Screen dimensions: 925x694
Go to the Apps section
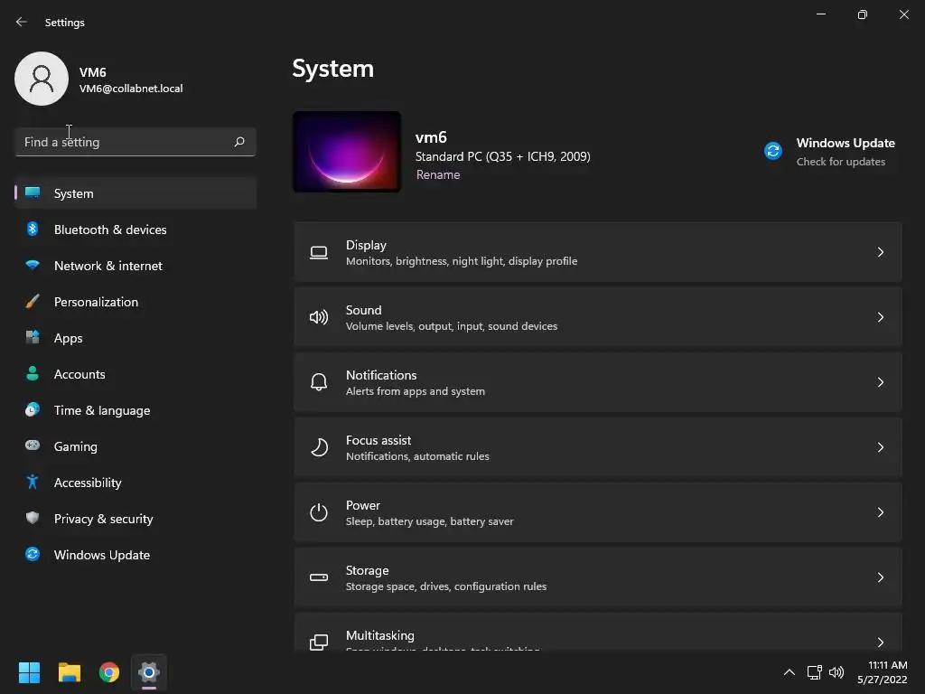pos(135,338)
